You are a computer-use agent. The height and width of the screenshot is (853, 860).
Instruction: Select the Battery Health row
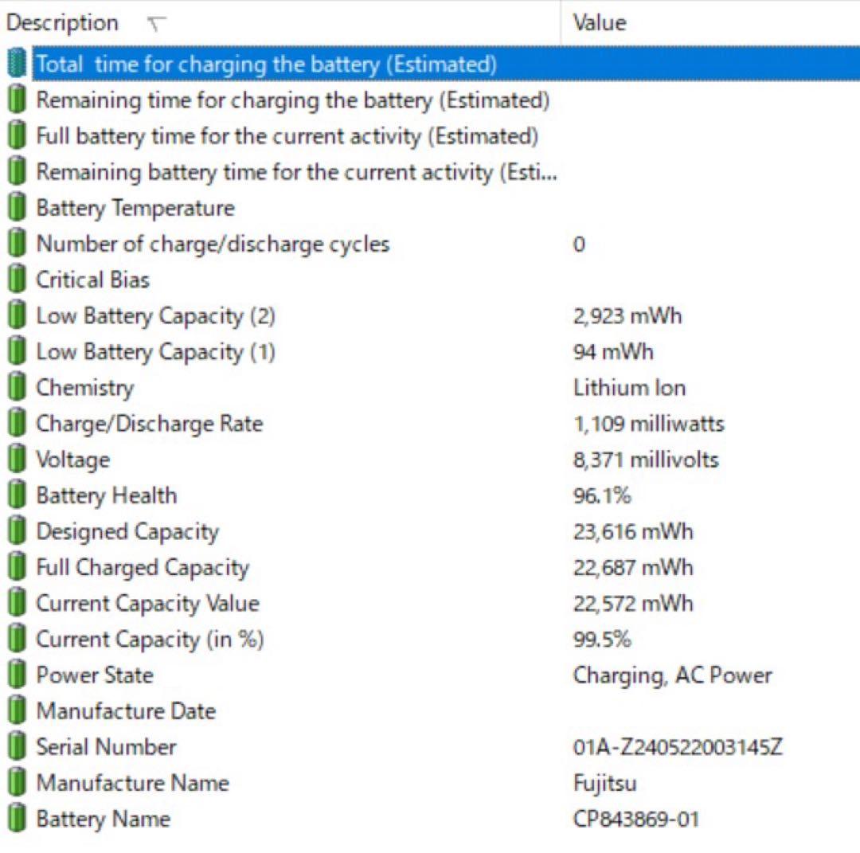tap(106, 495)
